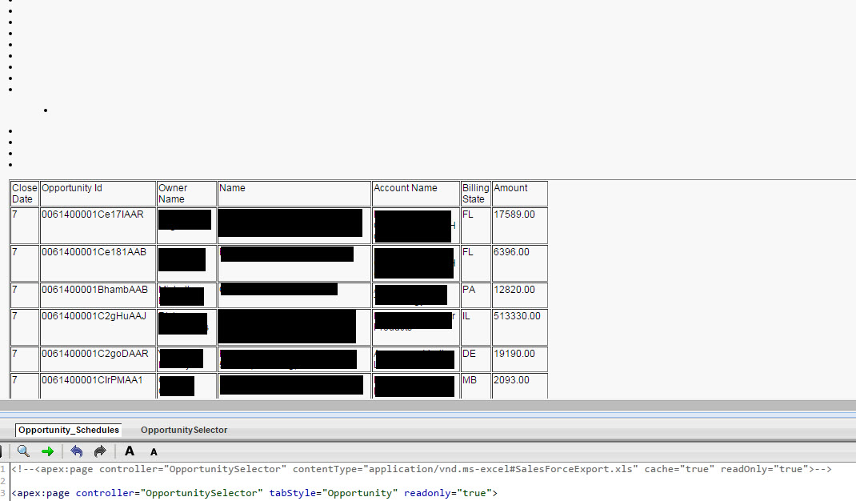The width and height of the screenshot is (856, 501).
Task: Click line number 2 in the gutter
Action: pyautogui.click(x=2, y=481)
